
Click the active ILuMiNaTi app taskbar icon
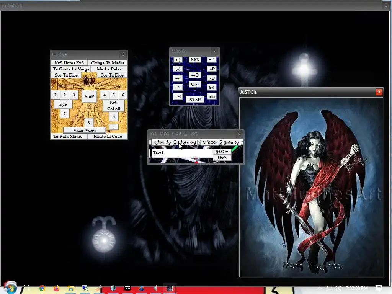[170, 288]
